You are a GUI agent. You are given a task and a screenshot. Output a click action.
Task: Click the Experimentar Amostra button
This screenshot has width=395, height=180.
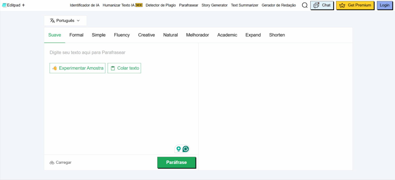77,68
